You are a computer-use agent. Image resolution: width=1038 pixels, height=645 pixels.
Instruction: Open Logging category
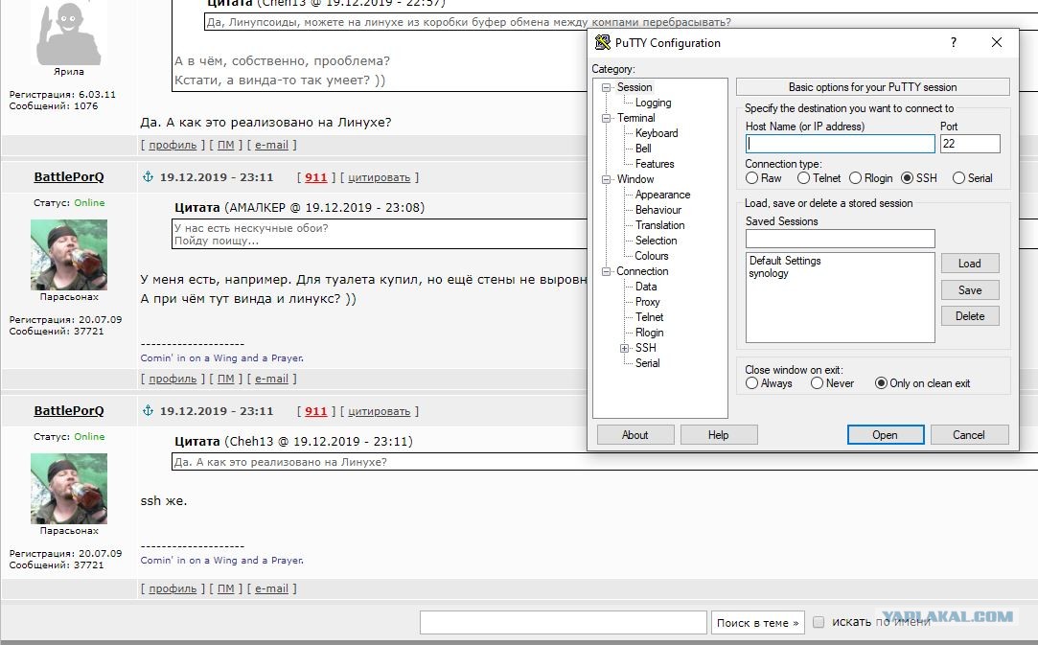(653, 103)
